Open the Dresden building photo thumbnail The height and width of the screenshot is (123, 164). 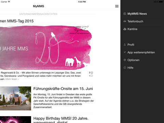(15, 98)
